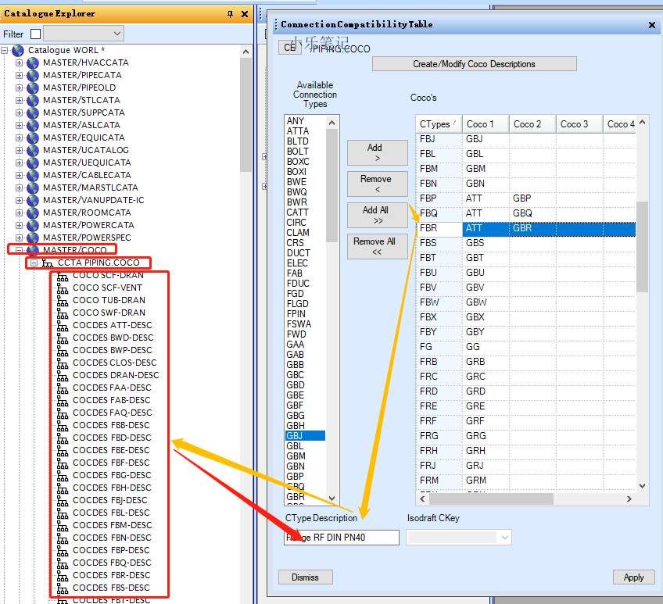Click the Coco 1 column header

pyautogui.click(x=486, y=124)
